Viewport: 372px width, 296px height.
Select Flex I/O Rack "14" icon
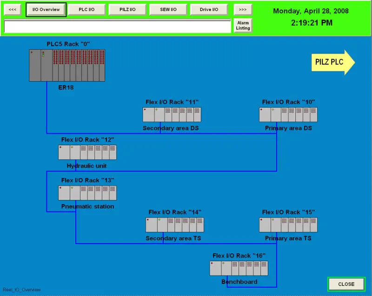click(174, 225)
